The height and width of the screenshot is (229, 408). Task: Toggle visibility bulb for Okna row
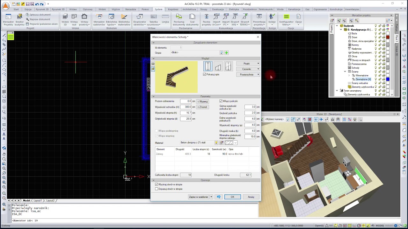[376, 56]
